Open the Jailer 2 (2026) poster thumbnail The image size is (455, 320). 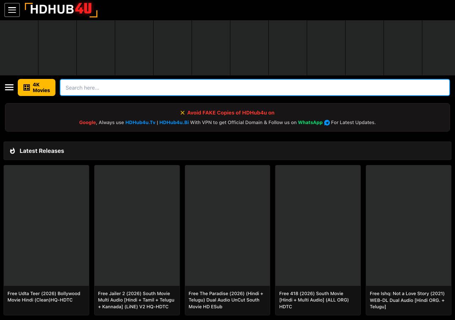click(x=137, y=225)
